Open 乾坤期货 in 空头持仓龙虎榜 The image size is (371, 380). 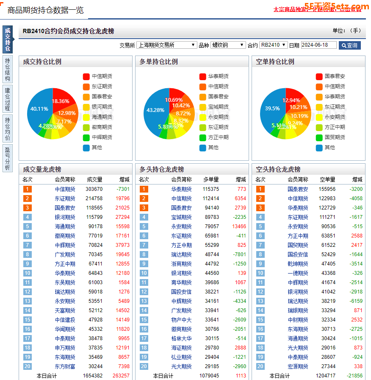[x=298, y=264]
